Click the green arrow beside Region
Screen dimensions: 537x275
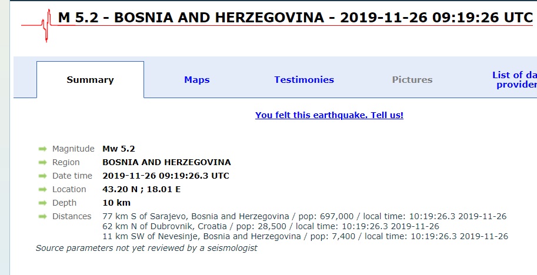pyautogui.click(x=42, y=162)
